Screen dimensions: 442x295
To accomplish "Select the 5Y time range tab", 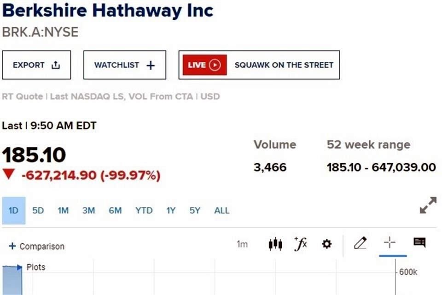I will pyautogui.click(x=194, y=210).
